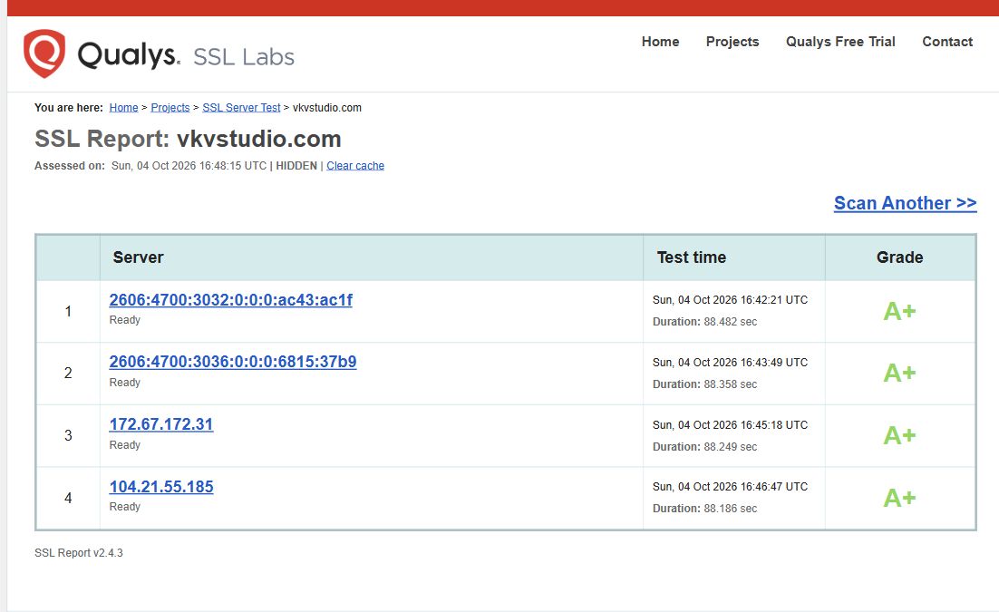Click the A+ grade for server ending 37b9
The image size is (999, 612).
coord(899,373)
